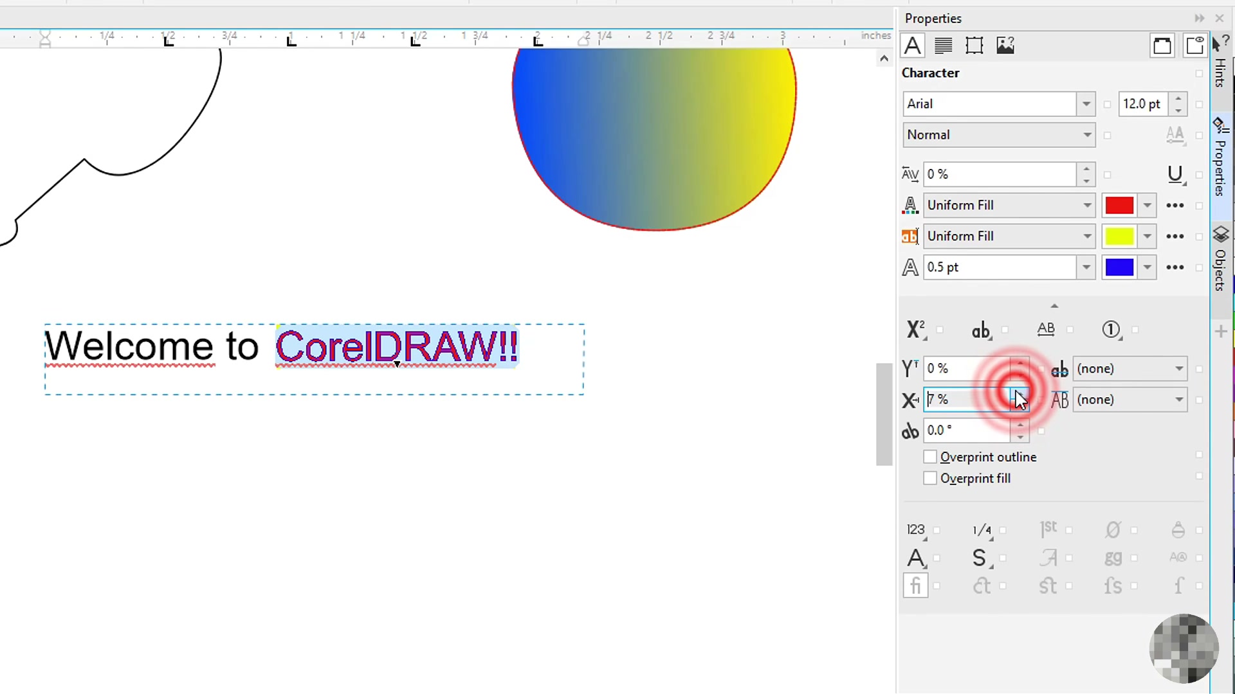
Task: Enable Overprint outline checkbox
Action: [x=930, y=457]
